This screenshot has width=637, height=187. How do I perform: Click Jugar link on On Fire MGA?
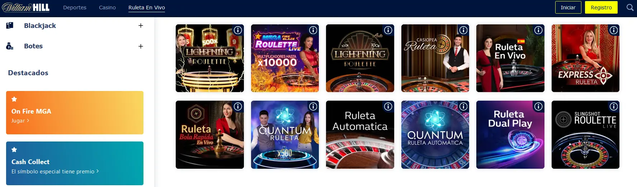pos(20,121)
